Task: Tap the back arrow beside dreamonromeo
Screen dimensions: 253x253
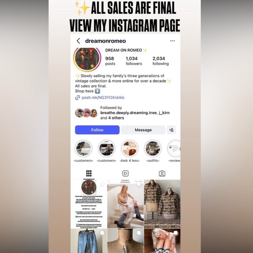Action: coord(79,41)
